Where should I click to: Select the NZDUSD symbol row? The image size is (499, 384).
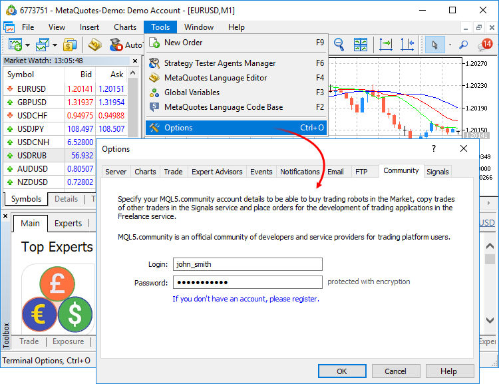point(50,182)
